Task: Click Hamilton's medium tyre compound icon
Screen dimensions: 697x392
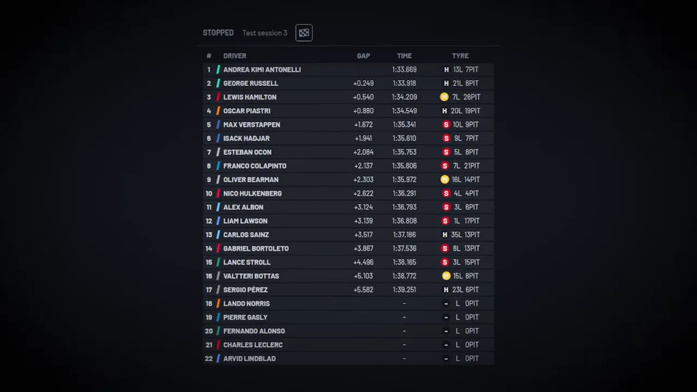Action: coord(446,97)
